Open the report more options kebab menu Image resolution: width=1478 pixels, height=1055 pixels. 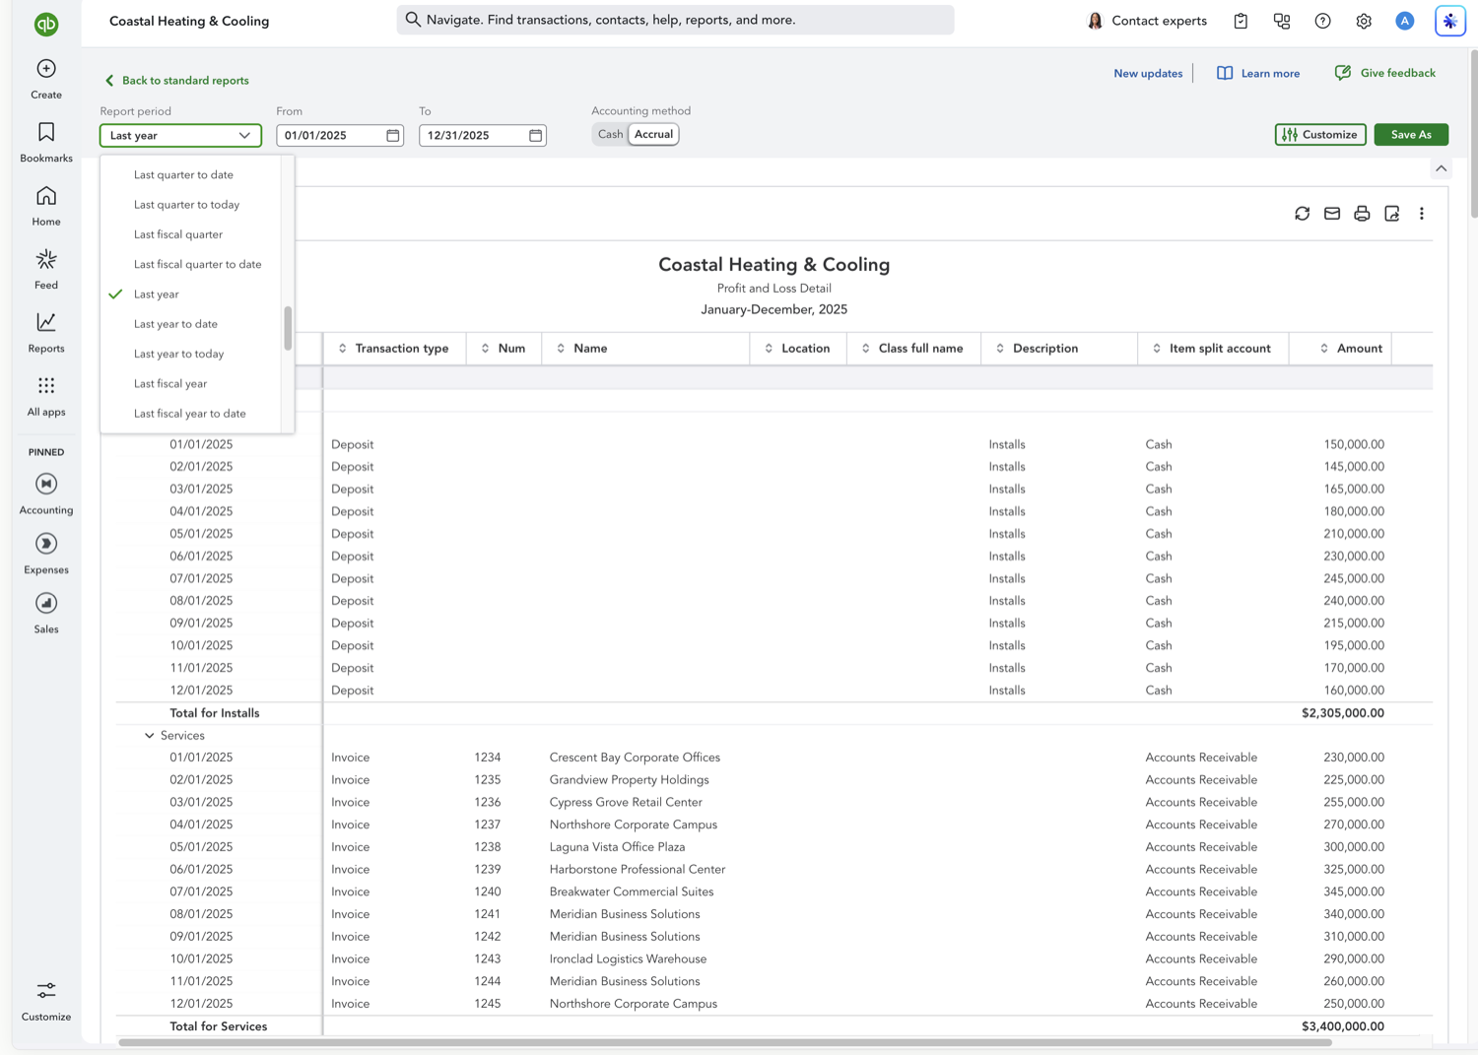click(1422, 214)
